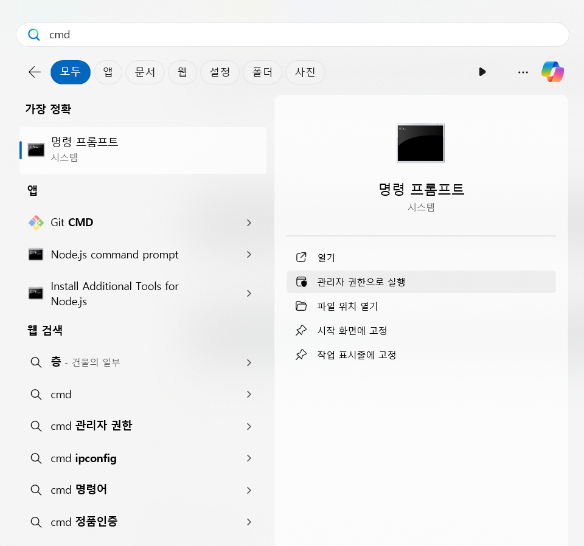Choose 작업 표시줄에 고정
This screenshot has height=546, width=584.
tap(421, 354)
